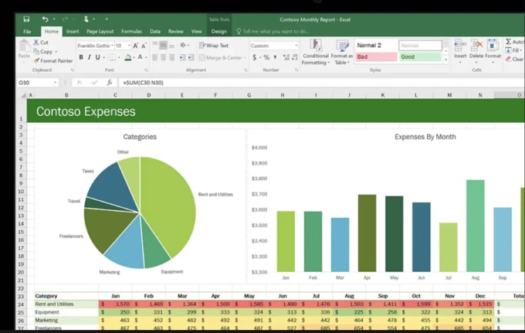Toggle Wrap Text for the cell
Image resolution: width=525 pixels, height=333 pixels.
(x=214, y=46)
